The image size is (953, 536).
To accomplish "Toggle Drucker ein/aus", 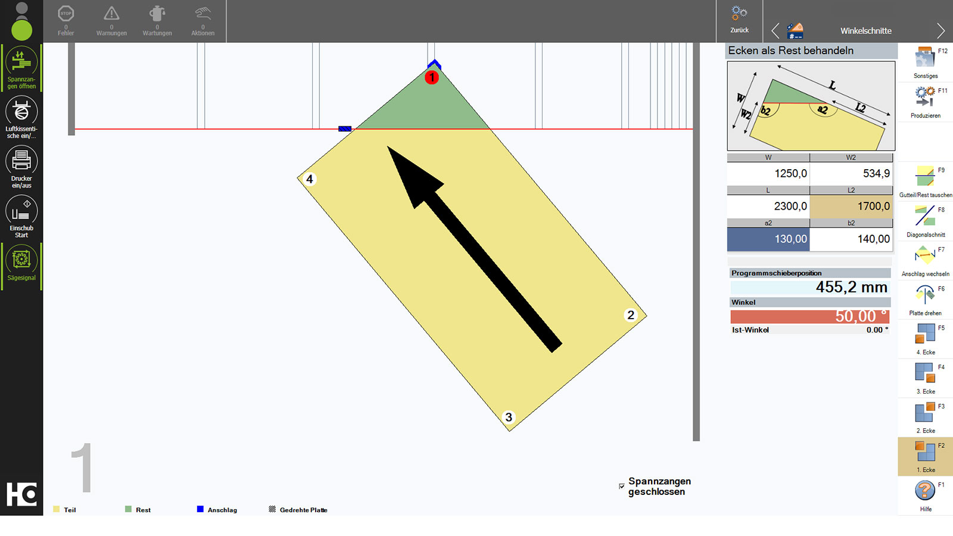I will click(x=21, y=161).
